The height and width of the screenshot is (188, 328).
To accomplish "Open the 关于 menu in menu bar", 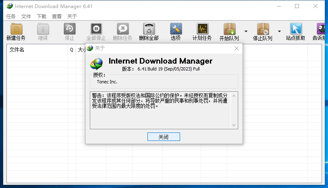I will (x=72, y=16).
